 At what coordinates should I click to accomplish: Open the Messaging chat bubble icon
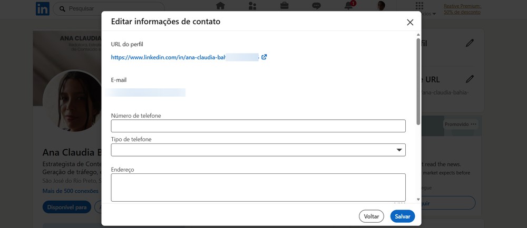click(x=316, y=6)
